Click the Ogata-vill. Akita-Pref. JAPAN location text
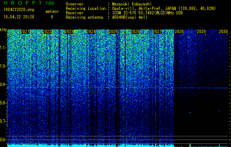Viewport: 231px width, 147px height. [x=144, y=8]
